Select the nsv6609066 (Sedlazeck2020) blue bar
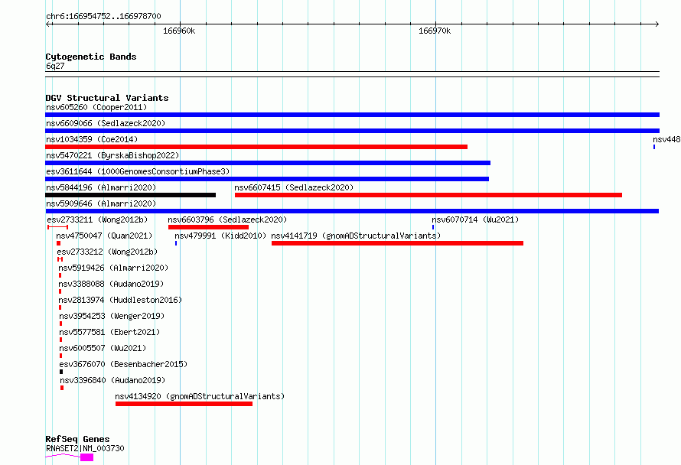The image size is (681, 465). click(x=352, y=131)
